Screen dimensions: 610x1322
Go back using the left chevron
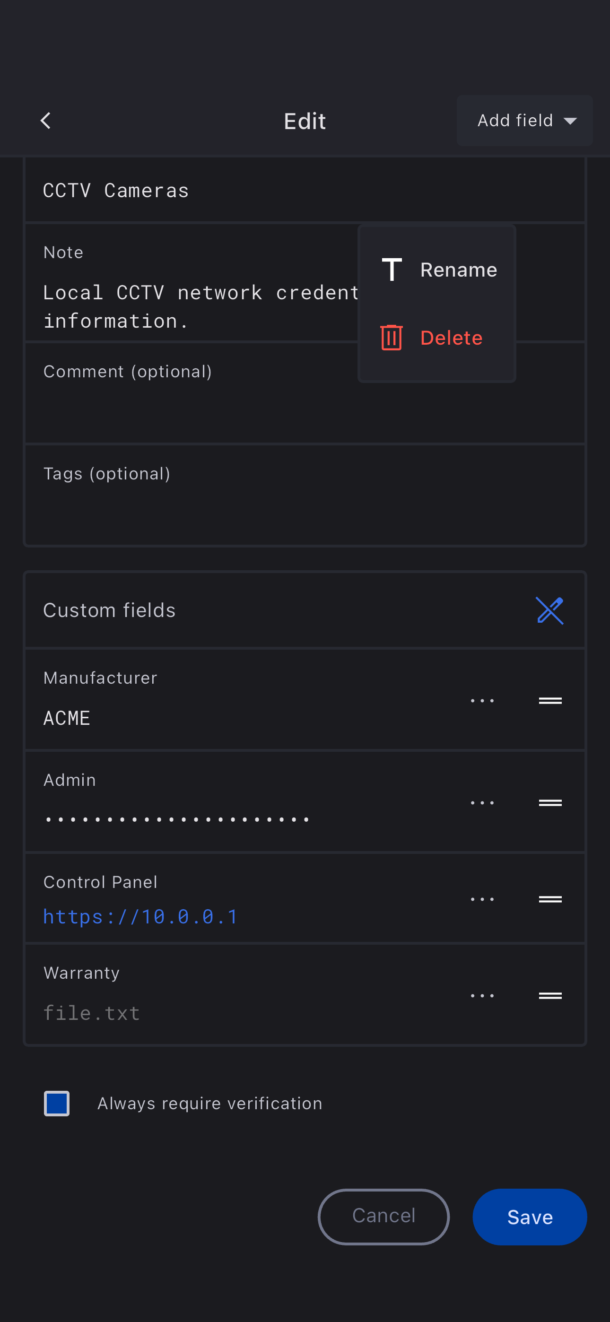[46, 121]
